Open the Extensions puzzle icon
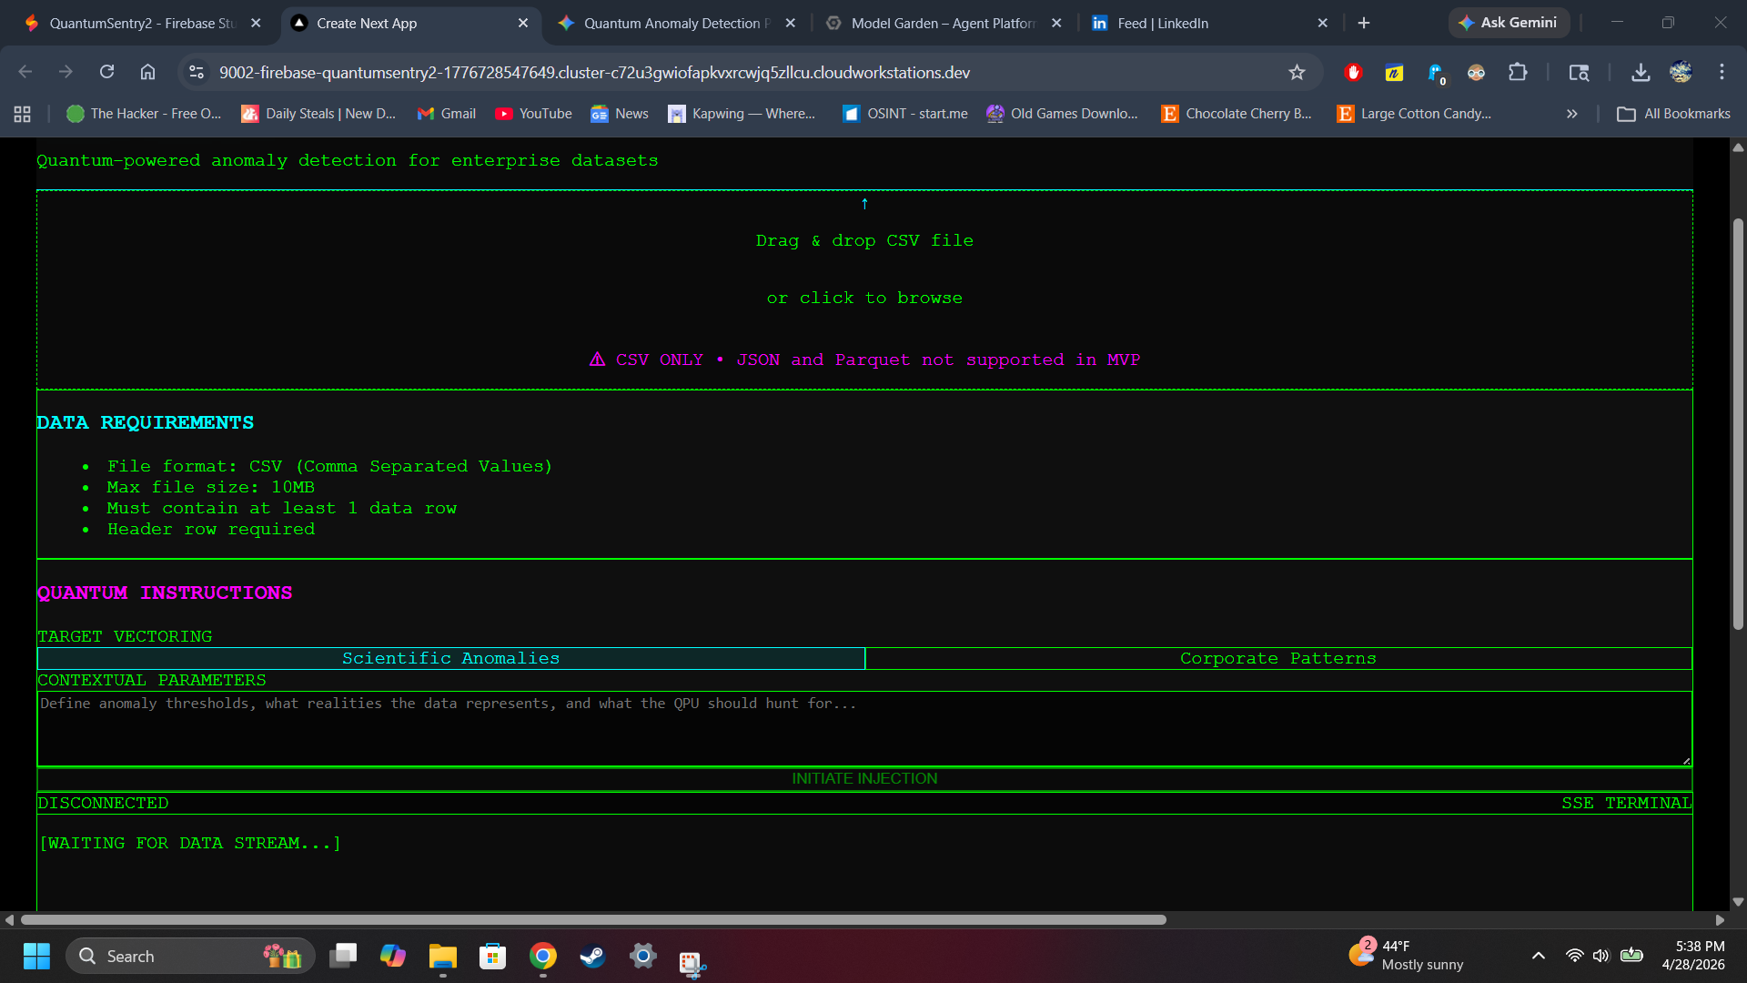 tap(1518, 72)
